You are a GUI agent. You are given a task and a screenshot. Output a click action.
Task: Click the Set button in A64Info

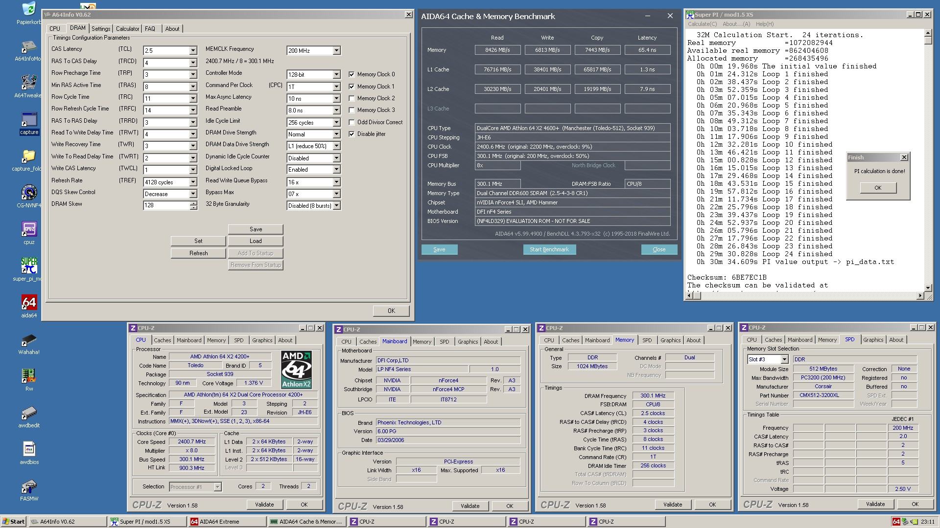pyautogui.click(x=198, y=241)
